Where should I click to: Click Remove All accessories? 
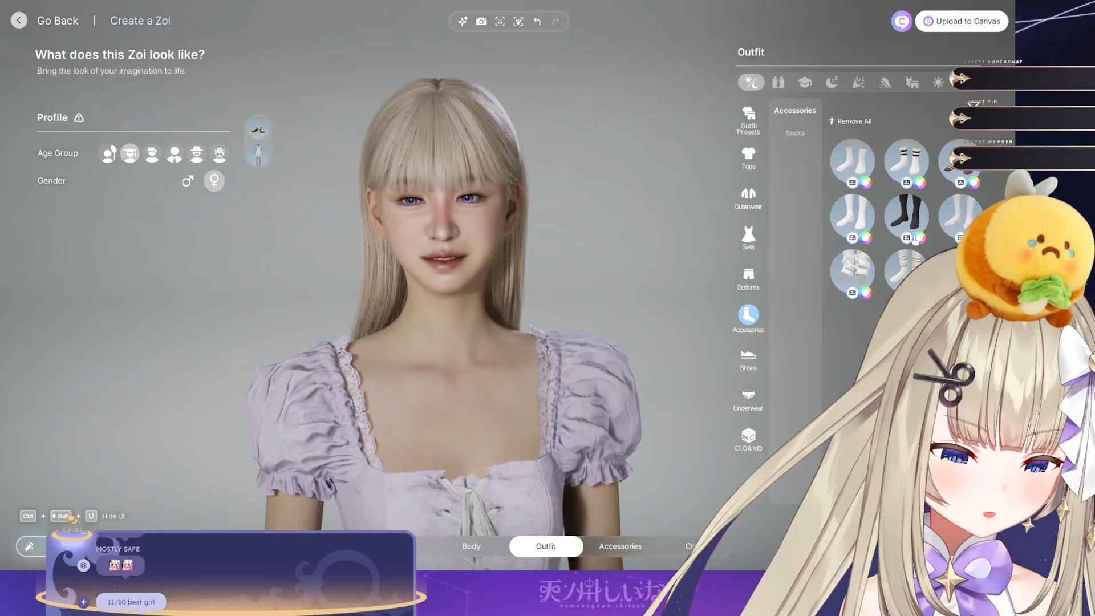[850, 121]
